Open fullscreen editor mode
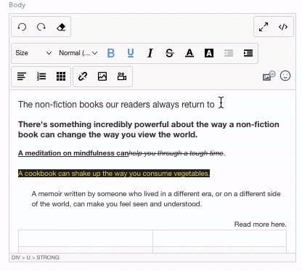 point(264,27)
